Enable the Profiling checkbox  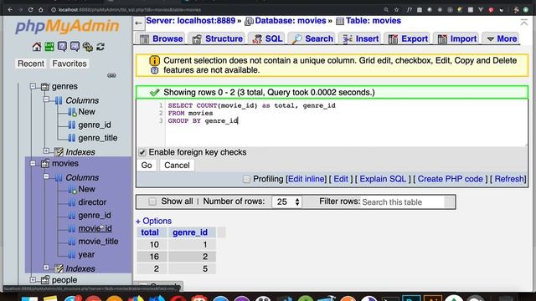point(246,179)
